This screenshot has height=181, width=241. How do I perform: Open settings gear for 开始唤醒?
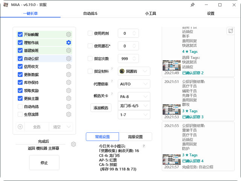pos(69,34)
